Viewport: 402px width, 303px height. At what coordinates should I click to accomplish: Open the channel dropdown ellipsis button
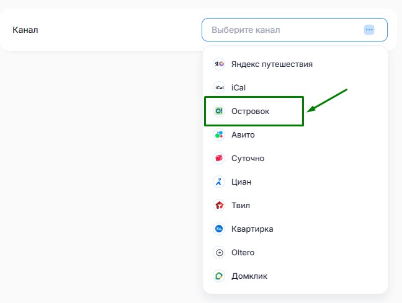[x=369, y=30]
